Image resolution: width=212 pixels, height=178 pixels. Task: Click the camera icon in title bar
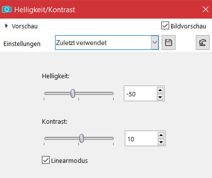tap(7, 9)
